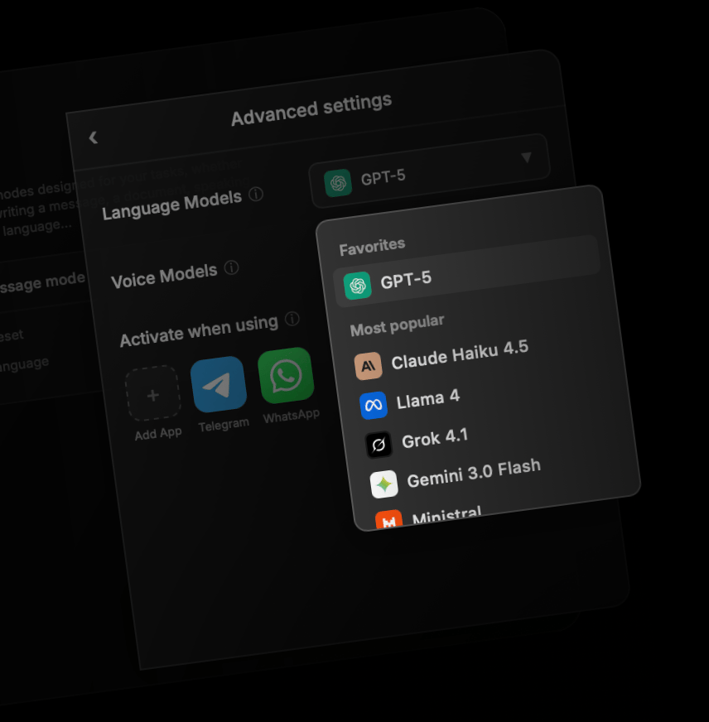Choose GPT-5 under Favorites

[405, 281]
